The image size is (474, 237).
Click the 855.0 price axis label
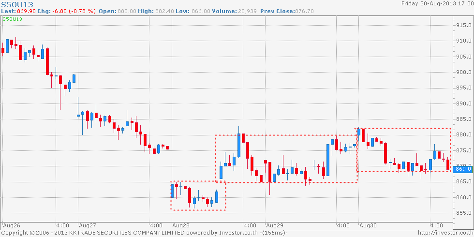coord(463,213)
